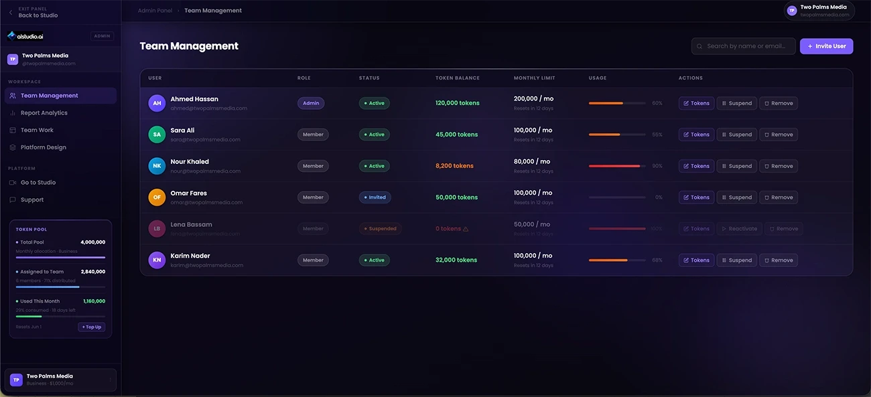Suspend Nour Khaled

pos(737,166)
